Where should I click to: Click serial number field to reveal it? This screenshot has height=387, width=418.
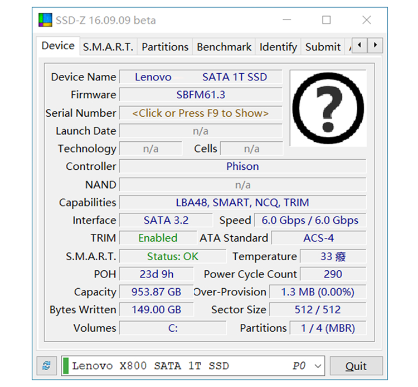tap(201, 113)
